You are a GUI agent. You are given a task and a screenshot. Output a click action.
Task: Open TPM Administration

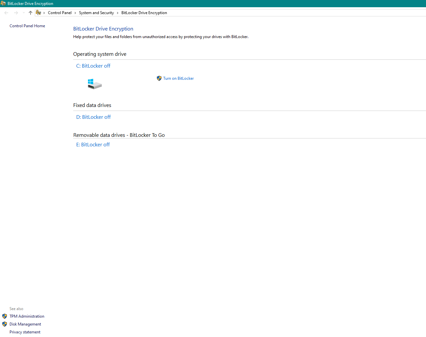(x=27, y=316)
